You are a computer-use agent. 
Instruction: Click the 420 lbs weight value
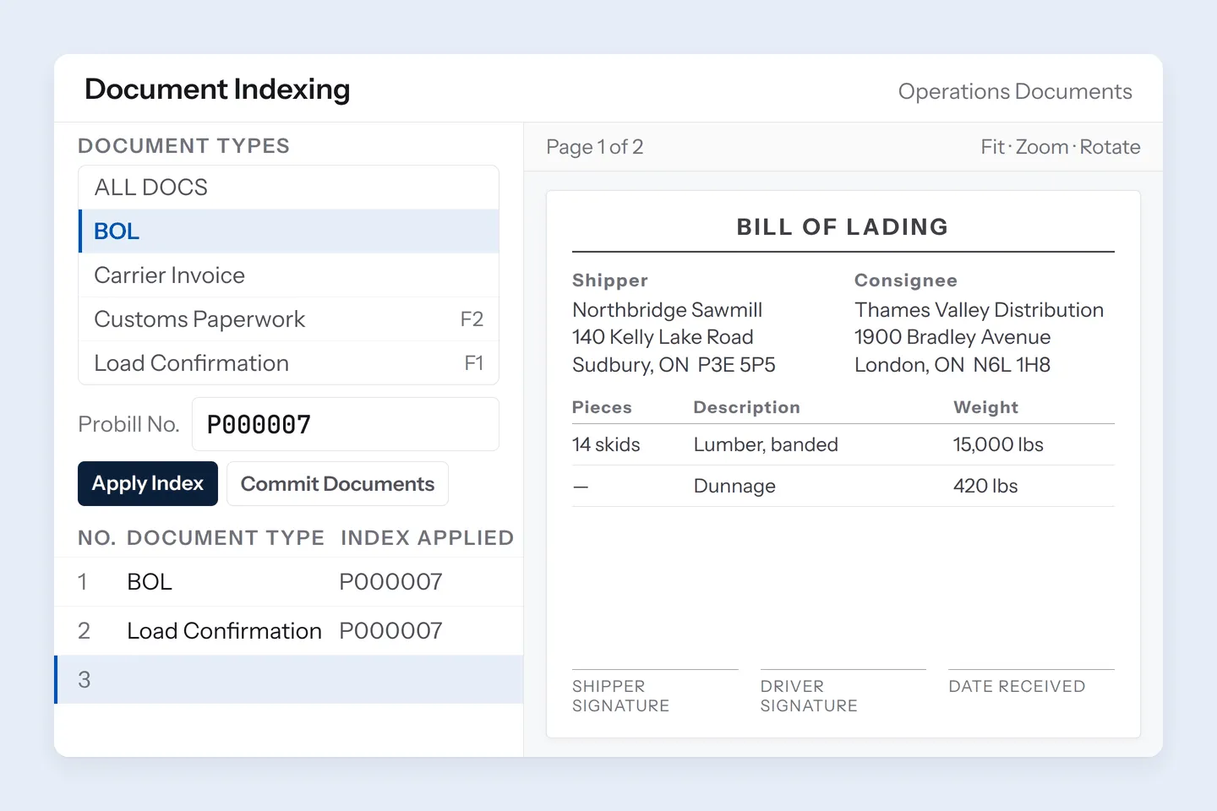pyautogui.click(x=985, y=486)
